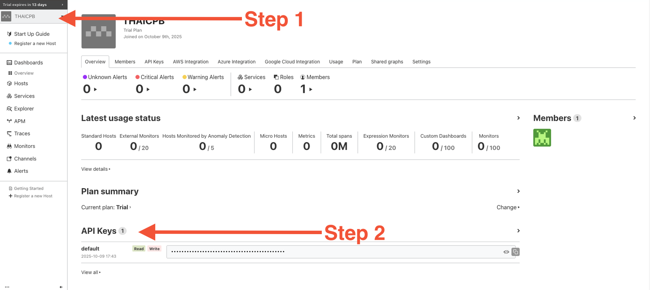Image resolution: width=650 pixels, height=290 pixels.
Task: Open Explorer via its sidebar icon
Action: [9, 109]
